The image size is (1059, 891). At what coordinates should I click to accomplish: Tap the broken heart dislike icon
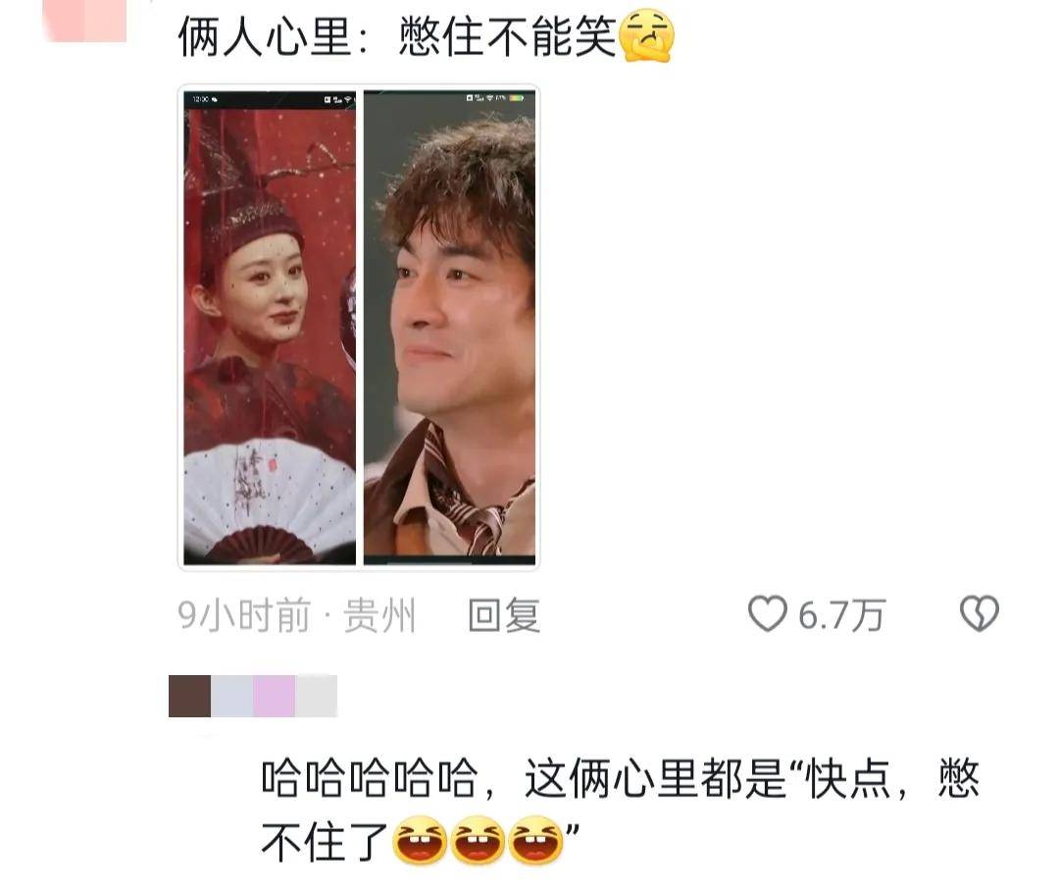[x=980, y=614]
